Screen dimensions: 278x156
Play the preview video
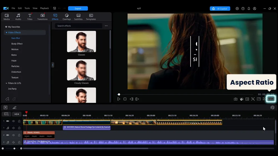pyautogui.click(x=119, y=99)
